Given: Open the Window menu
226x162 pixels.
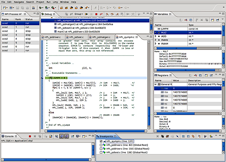Looking at the screenshot, I should tap(64, 2).
